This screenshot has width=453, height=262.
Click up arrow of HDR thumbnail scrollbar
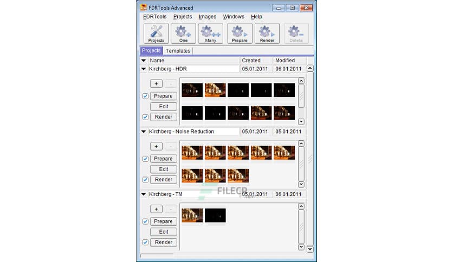301,81
